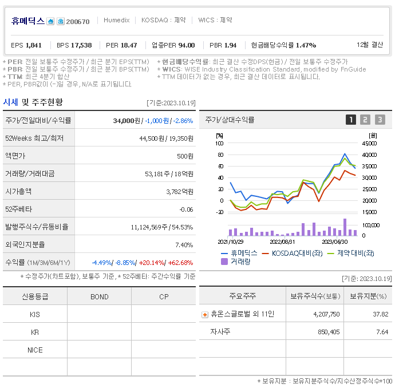
Task: Click the red KOSDAQ대비(좌) legend entry
Action: [x=292, y=253]
